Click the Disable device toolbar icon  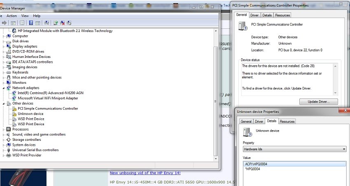coord(69,23)
